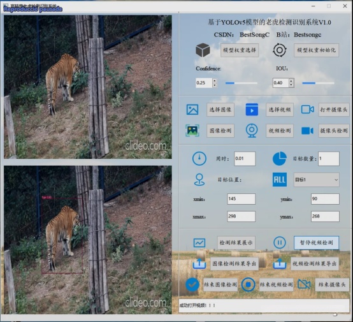This screenshot has width=353, height=322.
Task: Click the IOU 0.40 input field
Action: [280, 83]
